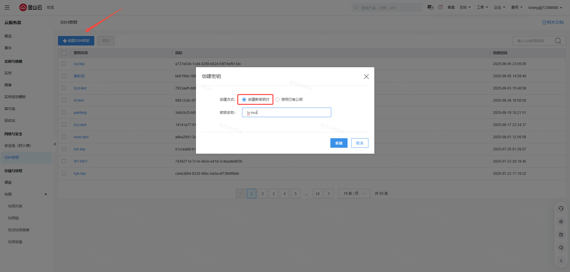Open 容灾组 in the sidebar
570x272 pixels.
pyautogui.click(x=10, y=109)
